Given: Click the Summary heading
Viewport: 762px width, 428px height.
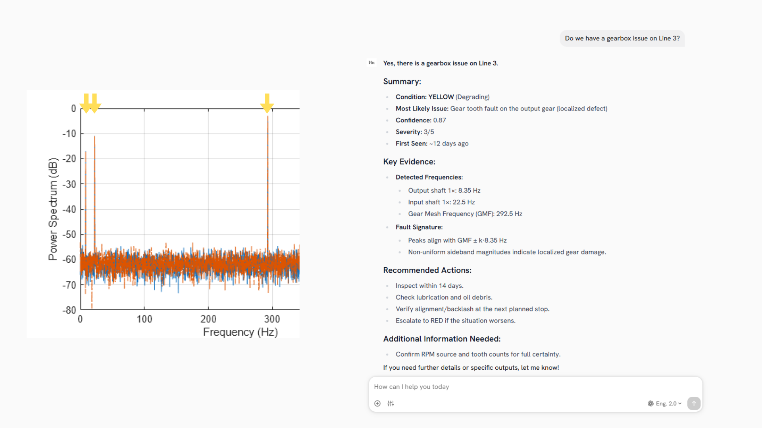Looking at the screenshot, I should (402, 82).
